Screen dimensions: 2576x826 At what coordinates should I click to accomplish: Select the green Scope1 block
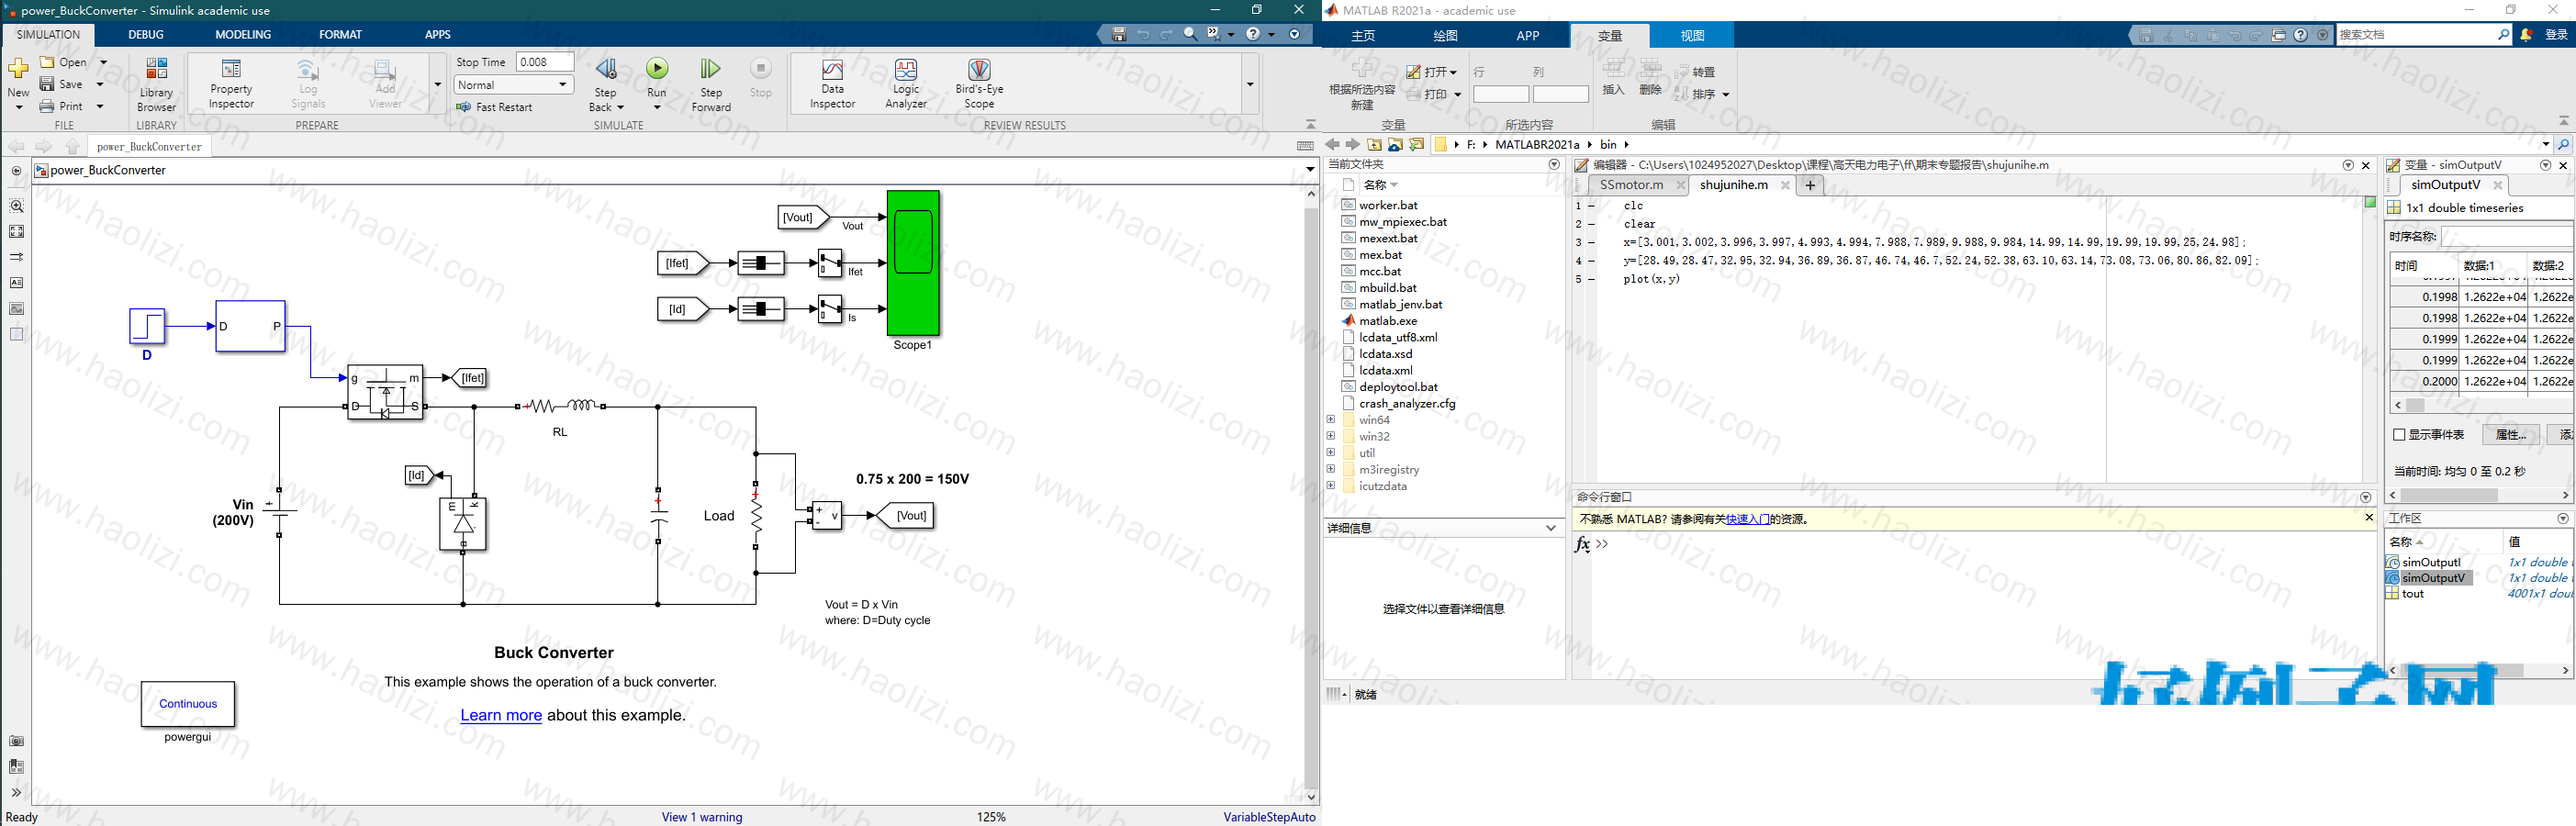(x=913, y=263)
